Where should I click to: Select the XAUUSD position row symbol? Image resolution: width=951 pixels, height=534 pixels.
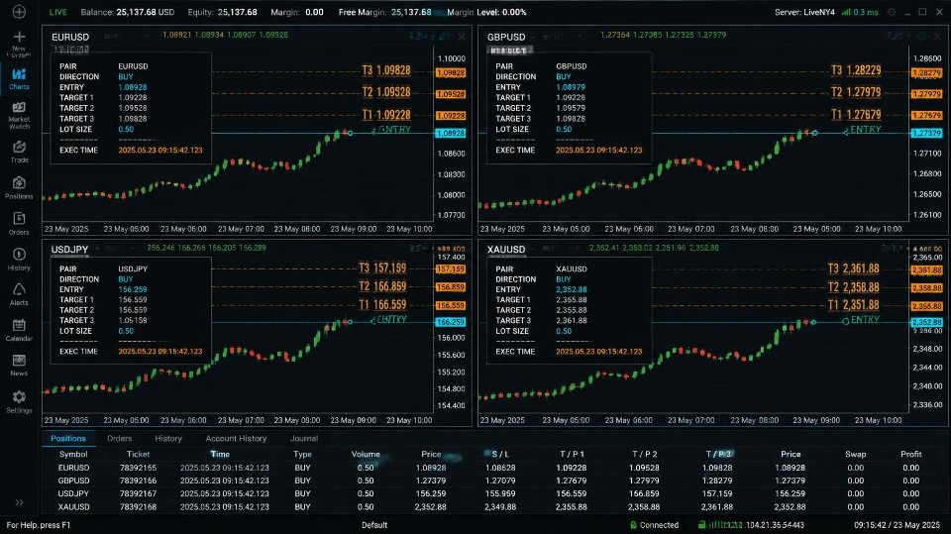pyautogui.click(x=73, y=506)
